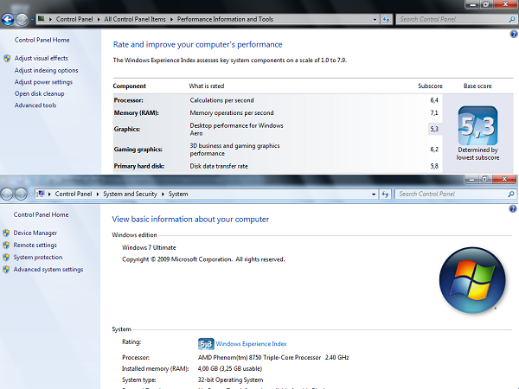Click the small 5,3 rating badge

[x=206, y=344]
